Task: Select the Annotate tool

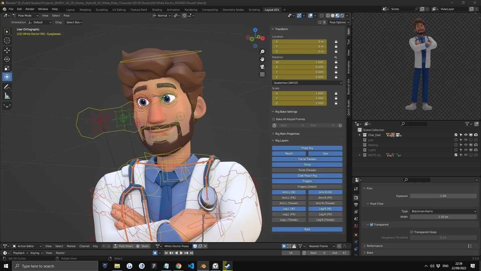Action: tap(7, 87)
